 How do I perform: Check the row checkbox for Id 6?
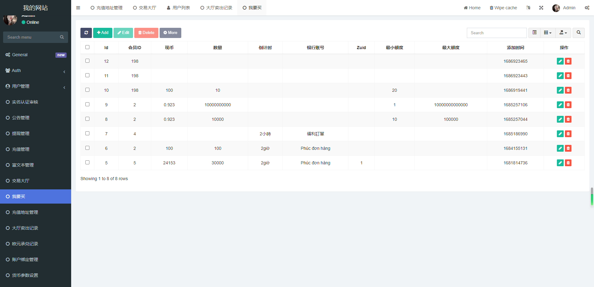tap(87, 148)
